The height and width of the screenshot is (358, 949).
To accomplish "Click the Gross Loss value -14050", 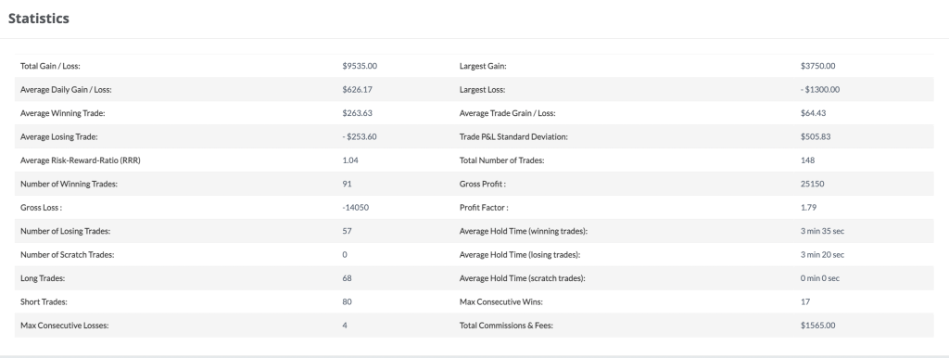I will point(355,208).
